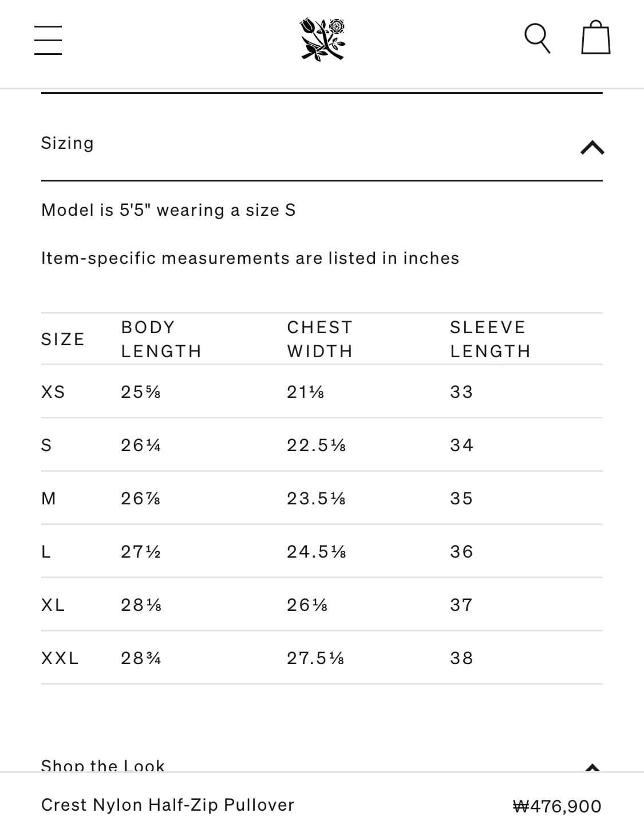Click the L body length 27½ cell

[141, 552]
